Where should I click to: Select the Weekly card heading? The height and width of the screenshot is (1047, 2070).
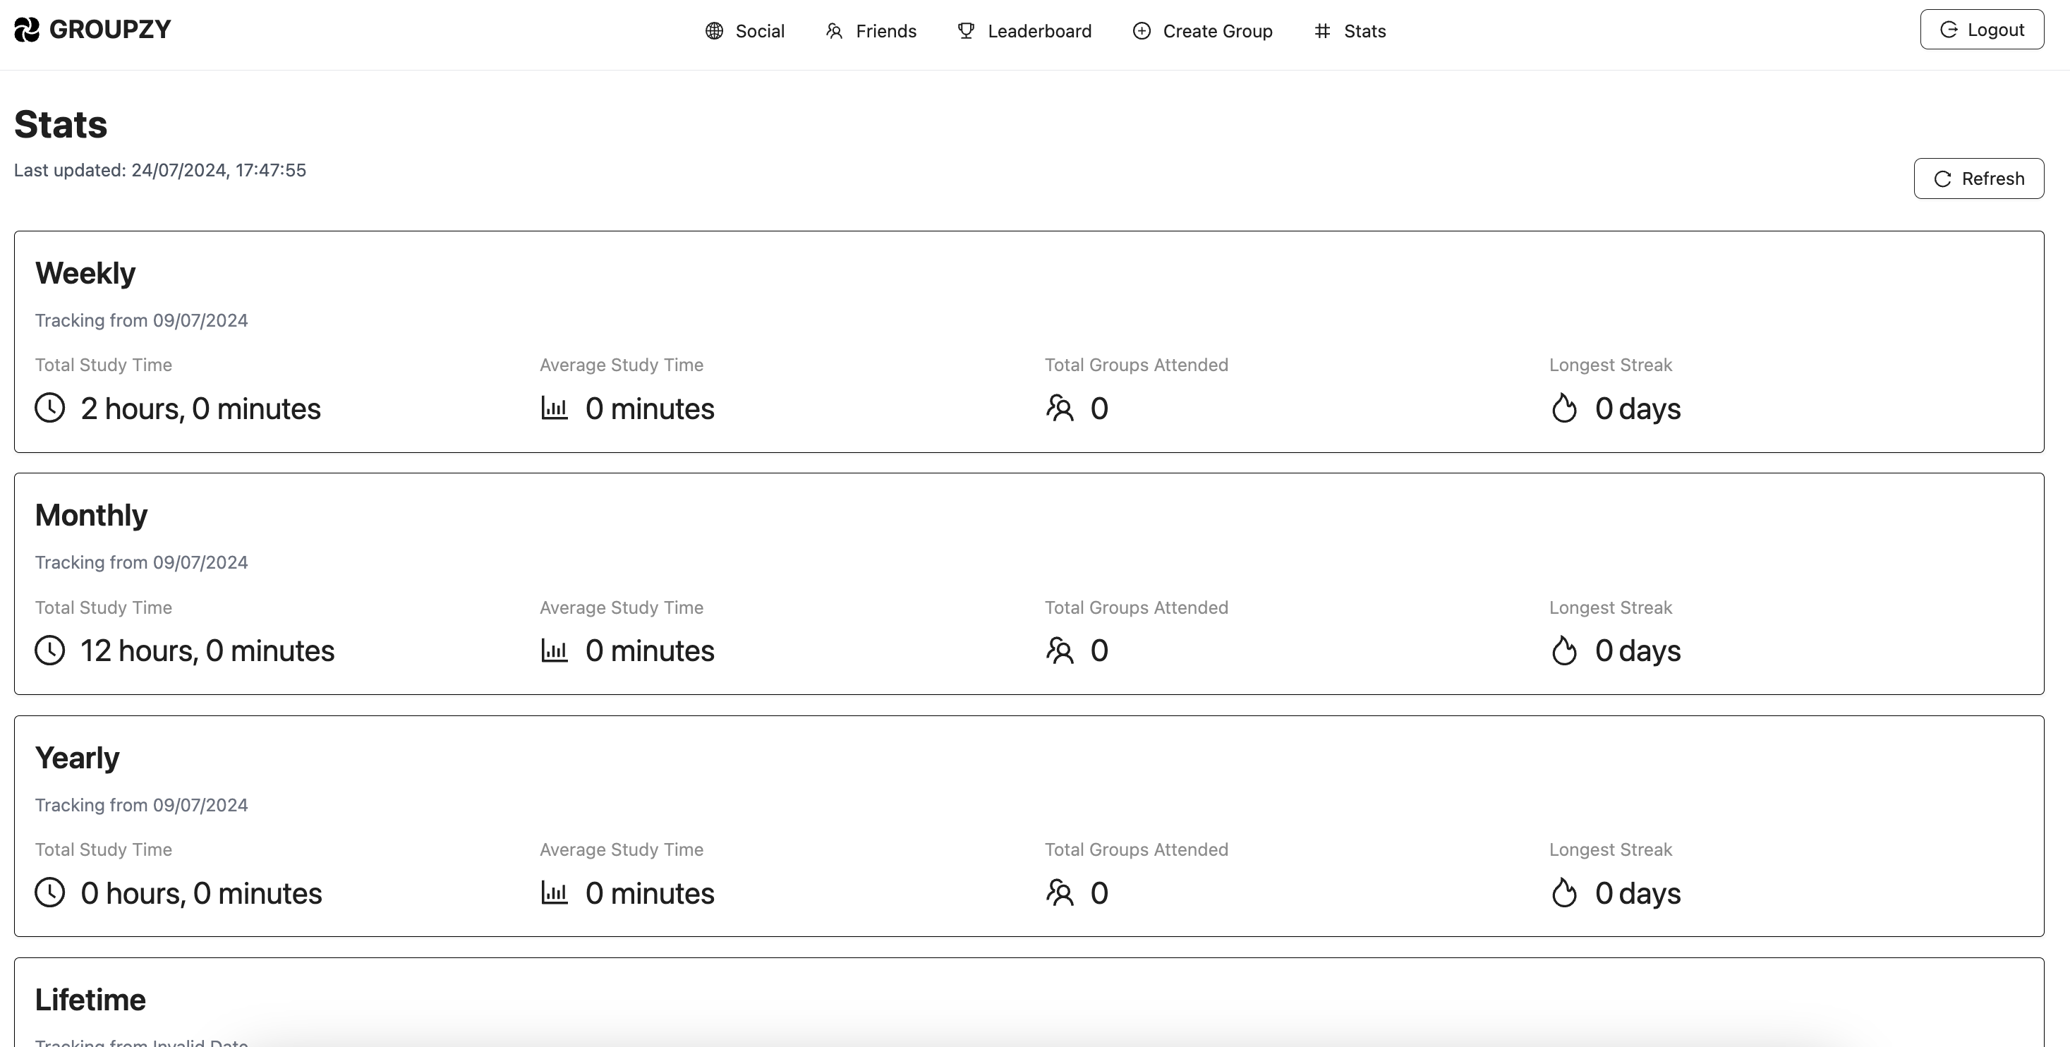coord(85,273)
